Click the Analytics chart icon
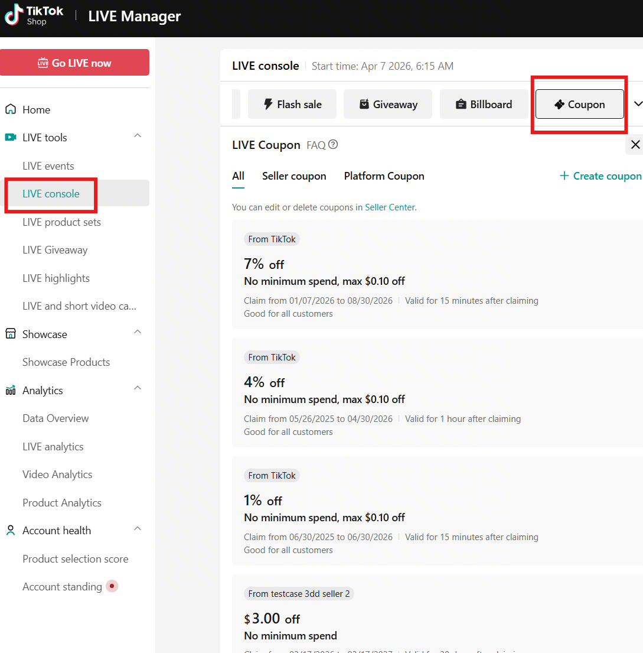643x653 pixels. pos(11,390)
